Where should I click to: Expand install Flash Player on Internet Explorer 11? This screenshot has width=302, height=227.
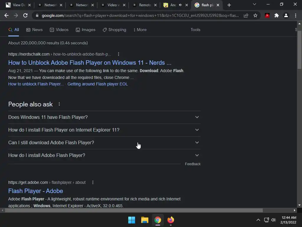(104, 130)
